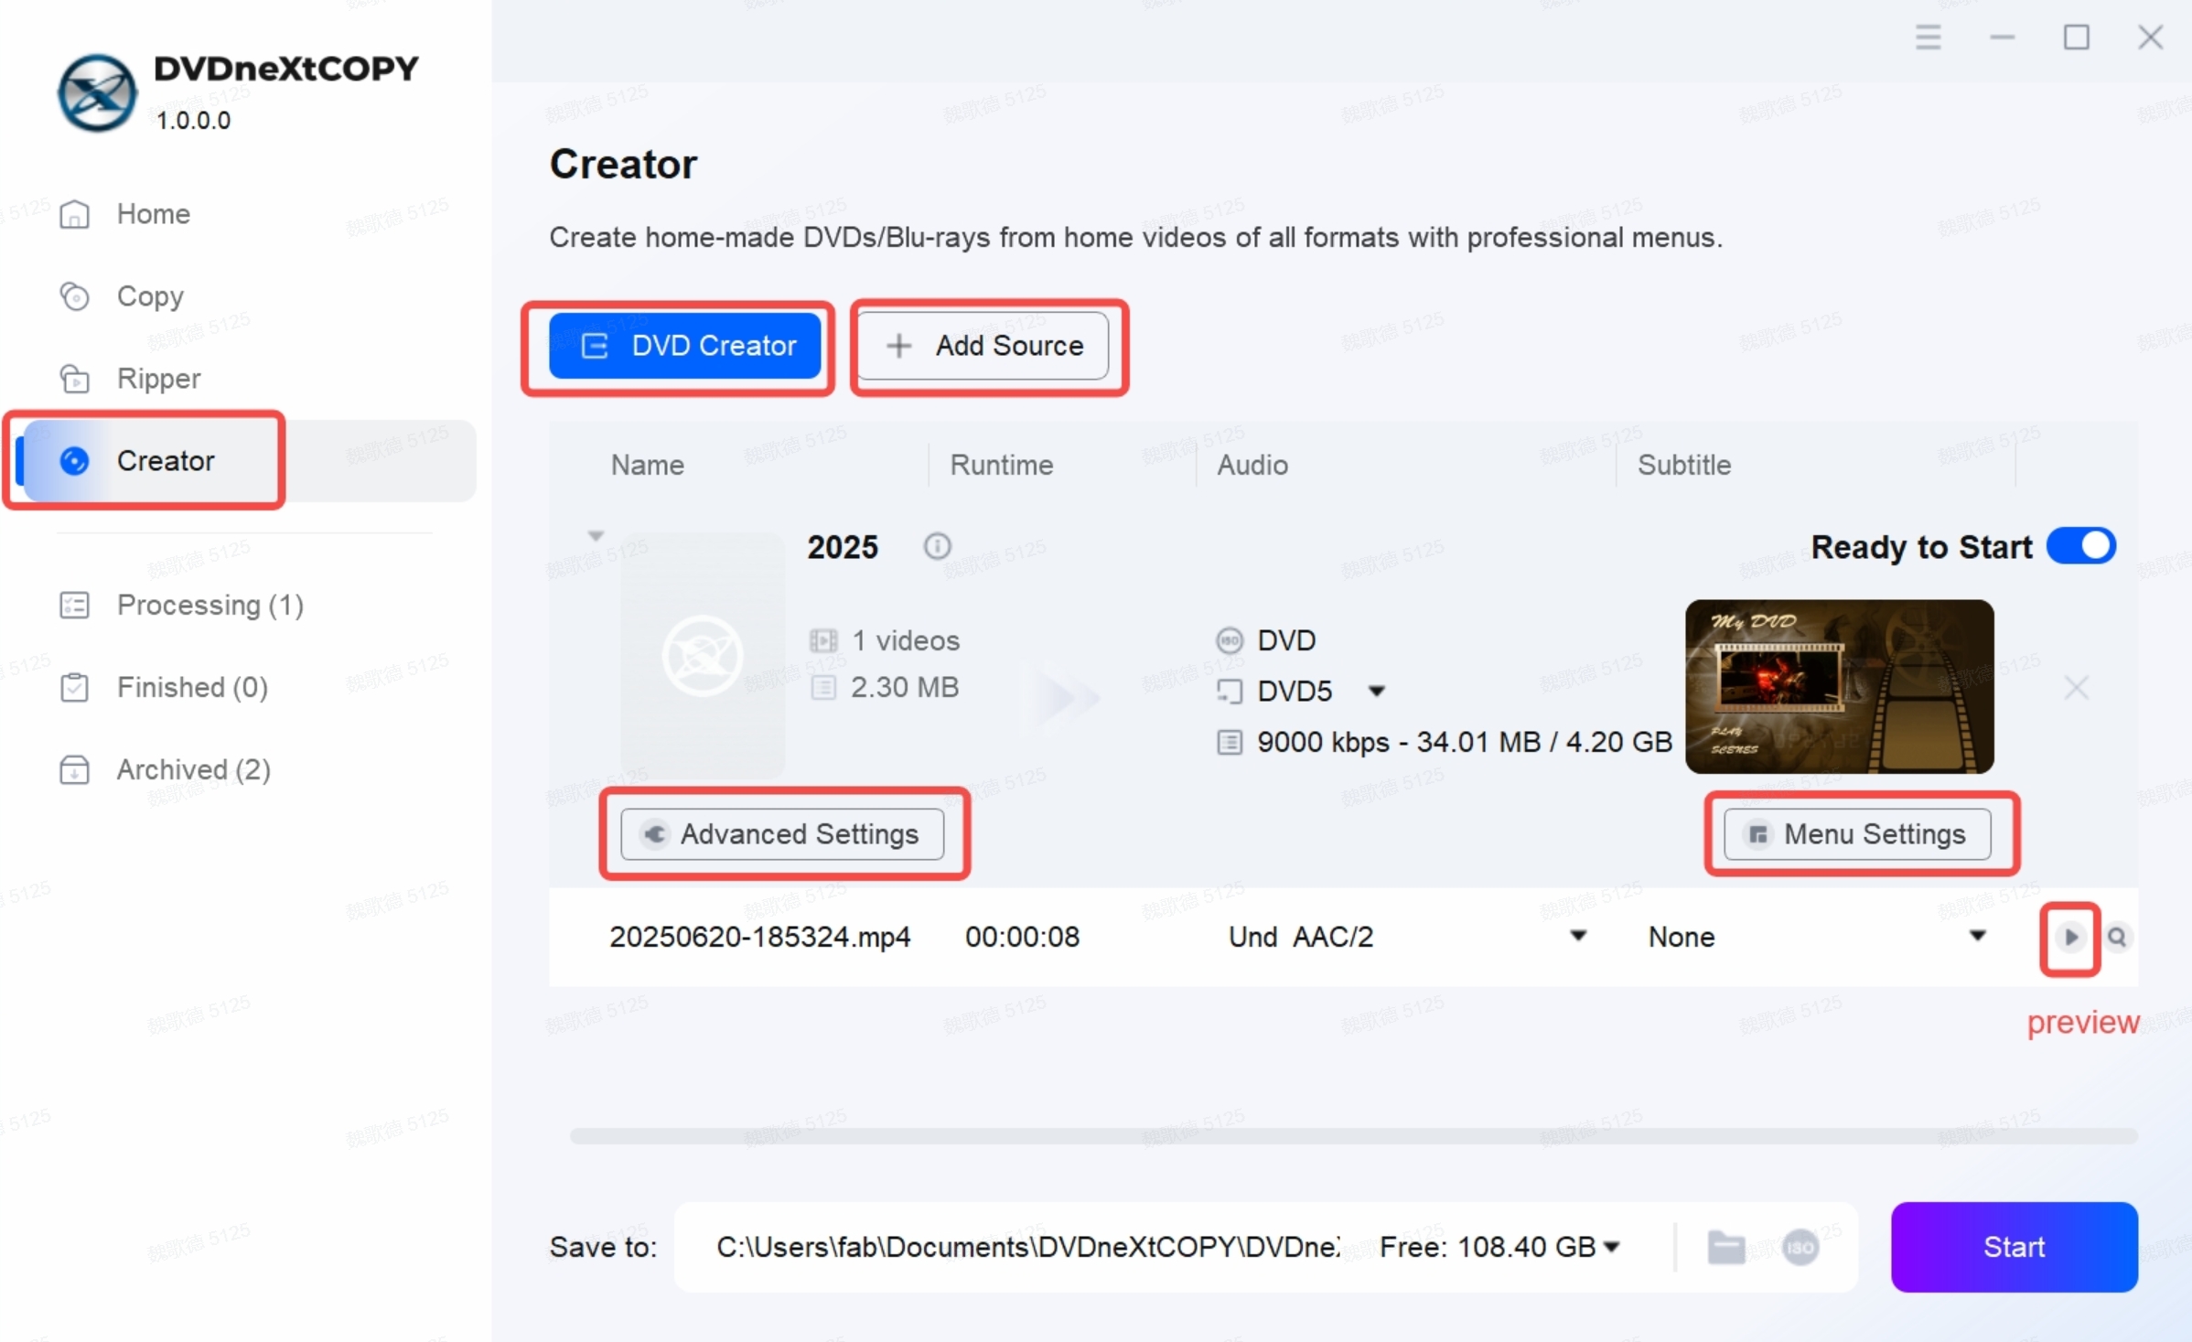Collapse the 2025 task with the triangle
The width and height of the screenshot is (2192, 1342).
pyautogui.click(x=596, y=536)
